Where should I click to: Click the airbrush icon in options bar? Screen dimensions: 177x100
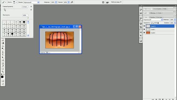72,2
